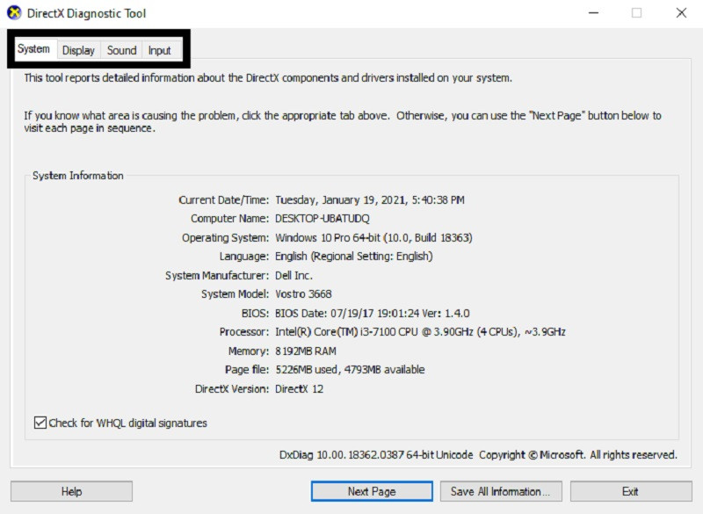Open the Sound tab
703x514 pixels.
point(121,50)
